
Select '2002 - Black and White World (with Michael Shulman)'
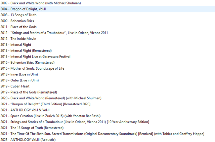[x=41, y=3]
